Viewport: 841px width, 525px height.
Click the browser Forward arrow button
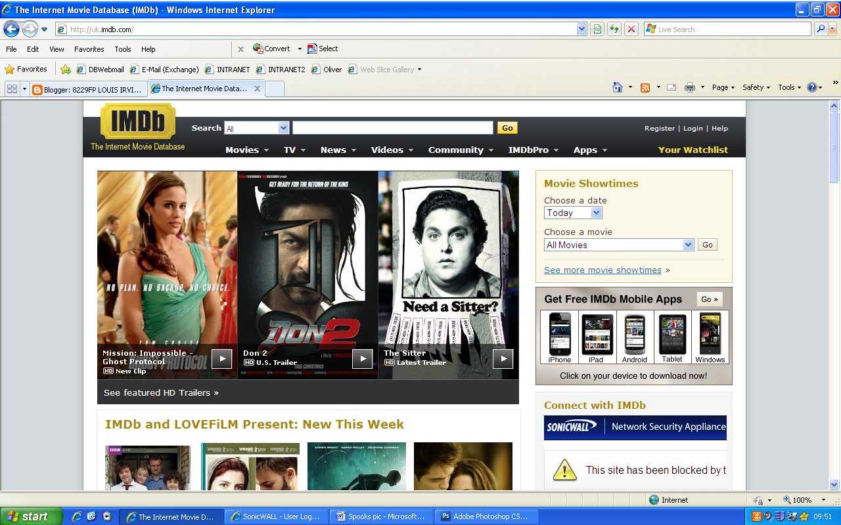[x=30, y=29]
